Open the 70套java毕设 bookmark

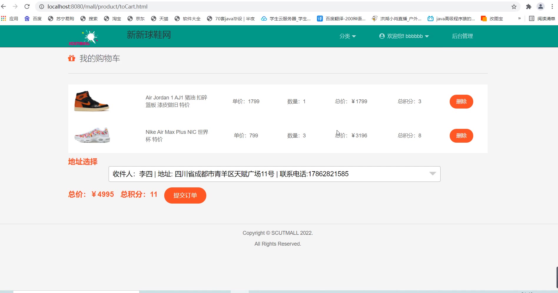[231, 19]
